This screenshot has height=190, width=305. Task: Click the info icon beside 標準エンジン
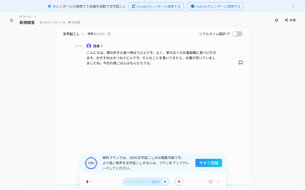click(x=109, y=34)
